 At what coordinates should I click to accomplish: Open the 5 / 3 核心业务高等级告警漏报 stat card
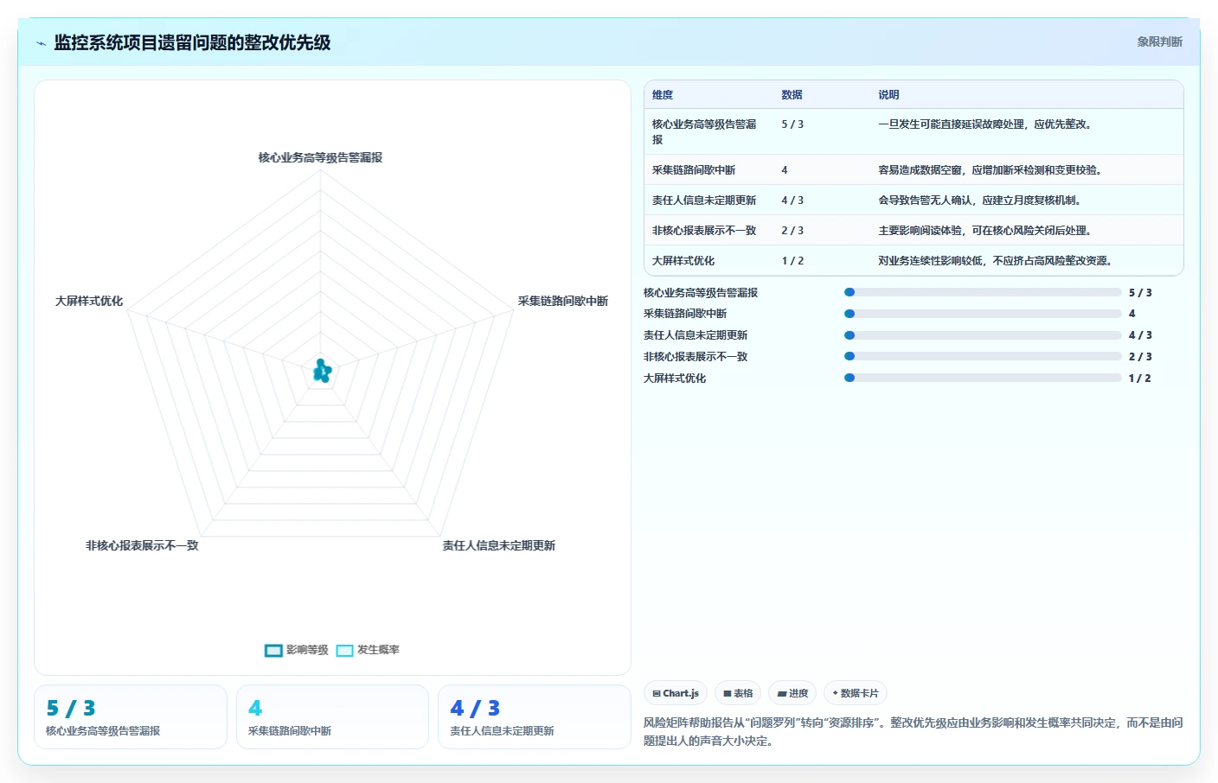click(131, 717)
